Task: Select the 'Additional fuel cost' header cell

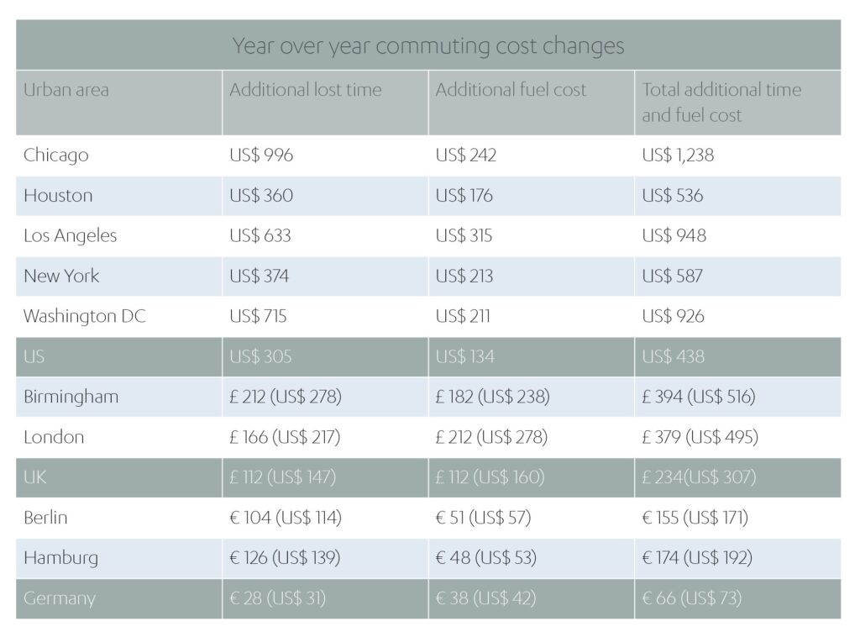Action: (x=511, y=90)
